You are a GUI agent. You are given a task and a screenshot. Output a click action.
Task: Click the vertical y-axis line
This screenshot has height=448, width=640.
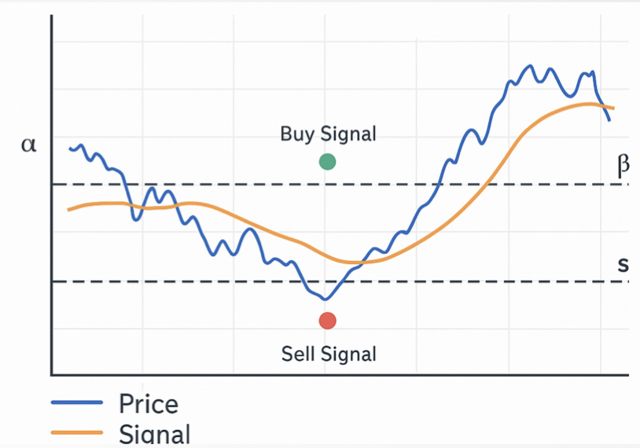51,195
